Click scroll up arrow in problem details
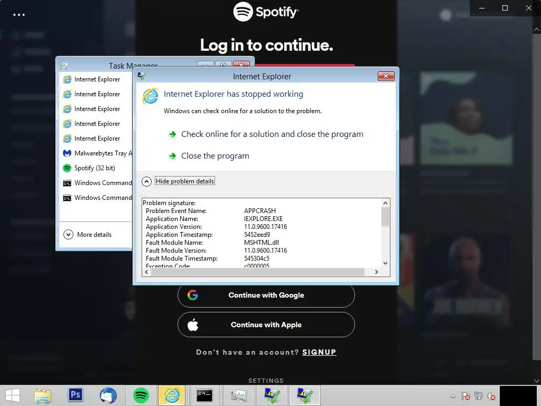This screenshot has width=541, height=406. (385, 203)
